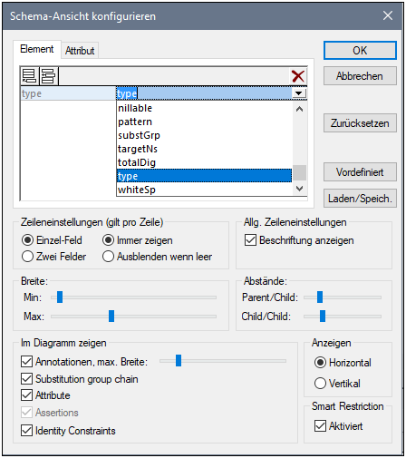Close the Schema-Ansicht konfigurieren dialog
This screenshot has height=458, width=406.
coord(388,15)
